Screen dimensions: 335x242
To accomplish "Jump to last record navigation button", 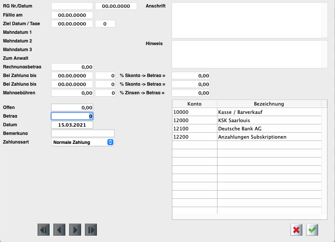I will tap(91, 230).
